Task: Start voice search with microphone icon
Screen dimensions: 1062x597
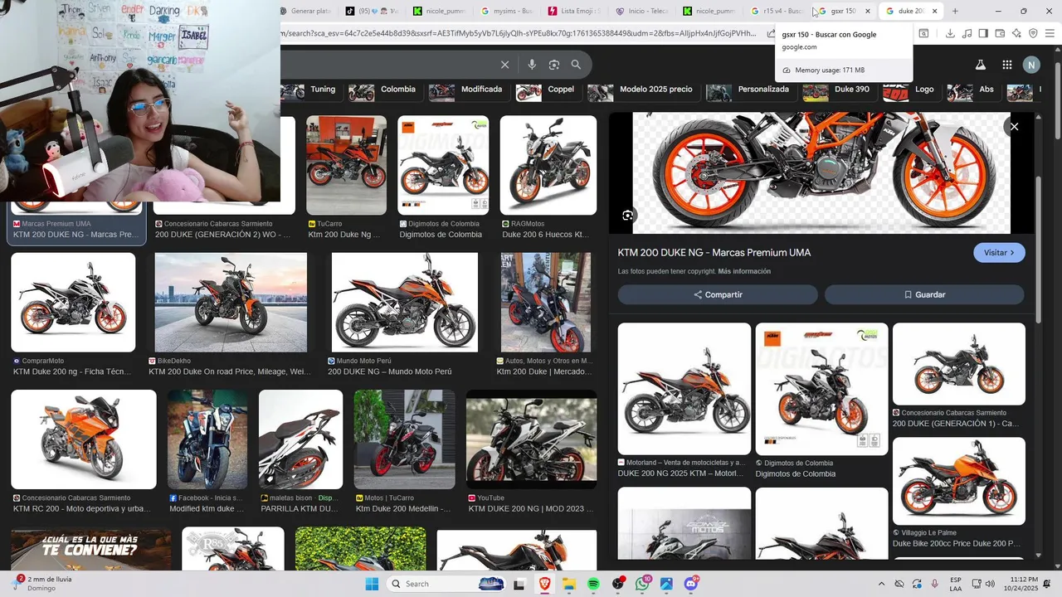Action: click(532, 65)
